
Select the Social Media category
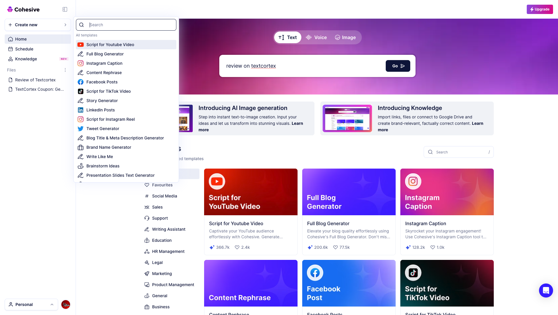click(x=164, y=196)
